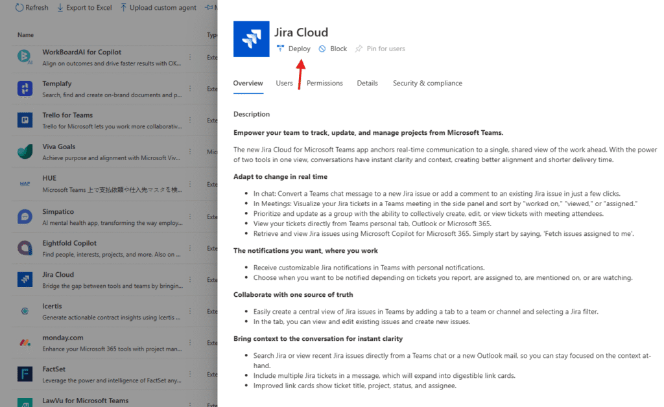Open more options menu for Eightfold Copilot
This screenshot has height=407, width=664.
(x=190, y=247)
